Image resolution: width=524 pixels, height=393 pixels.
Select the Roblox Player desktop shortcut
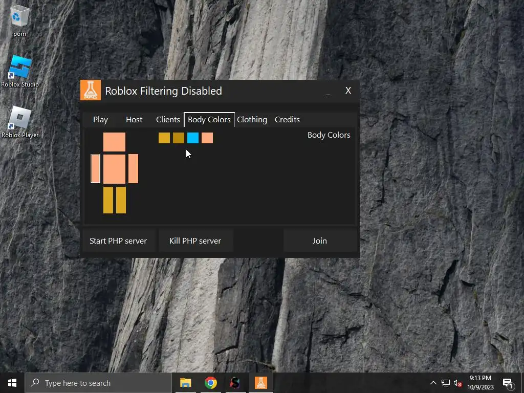click(20, 122)
